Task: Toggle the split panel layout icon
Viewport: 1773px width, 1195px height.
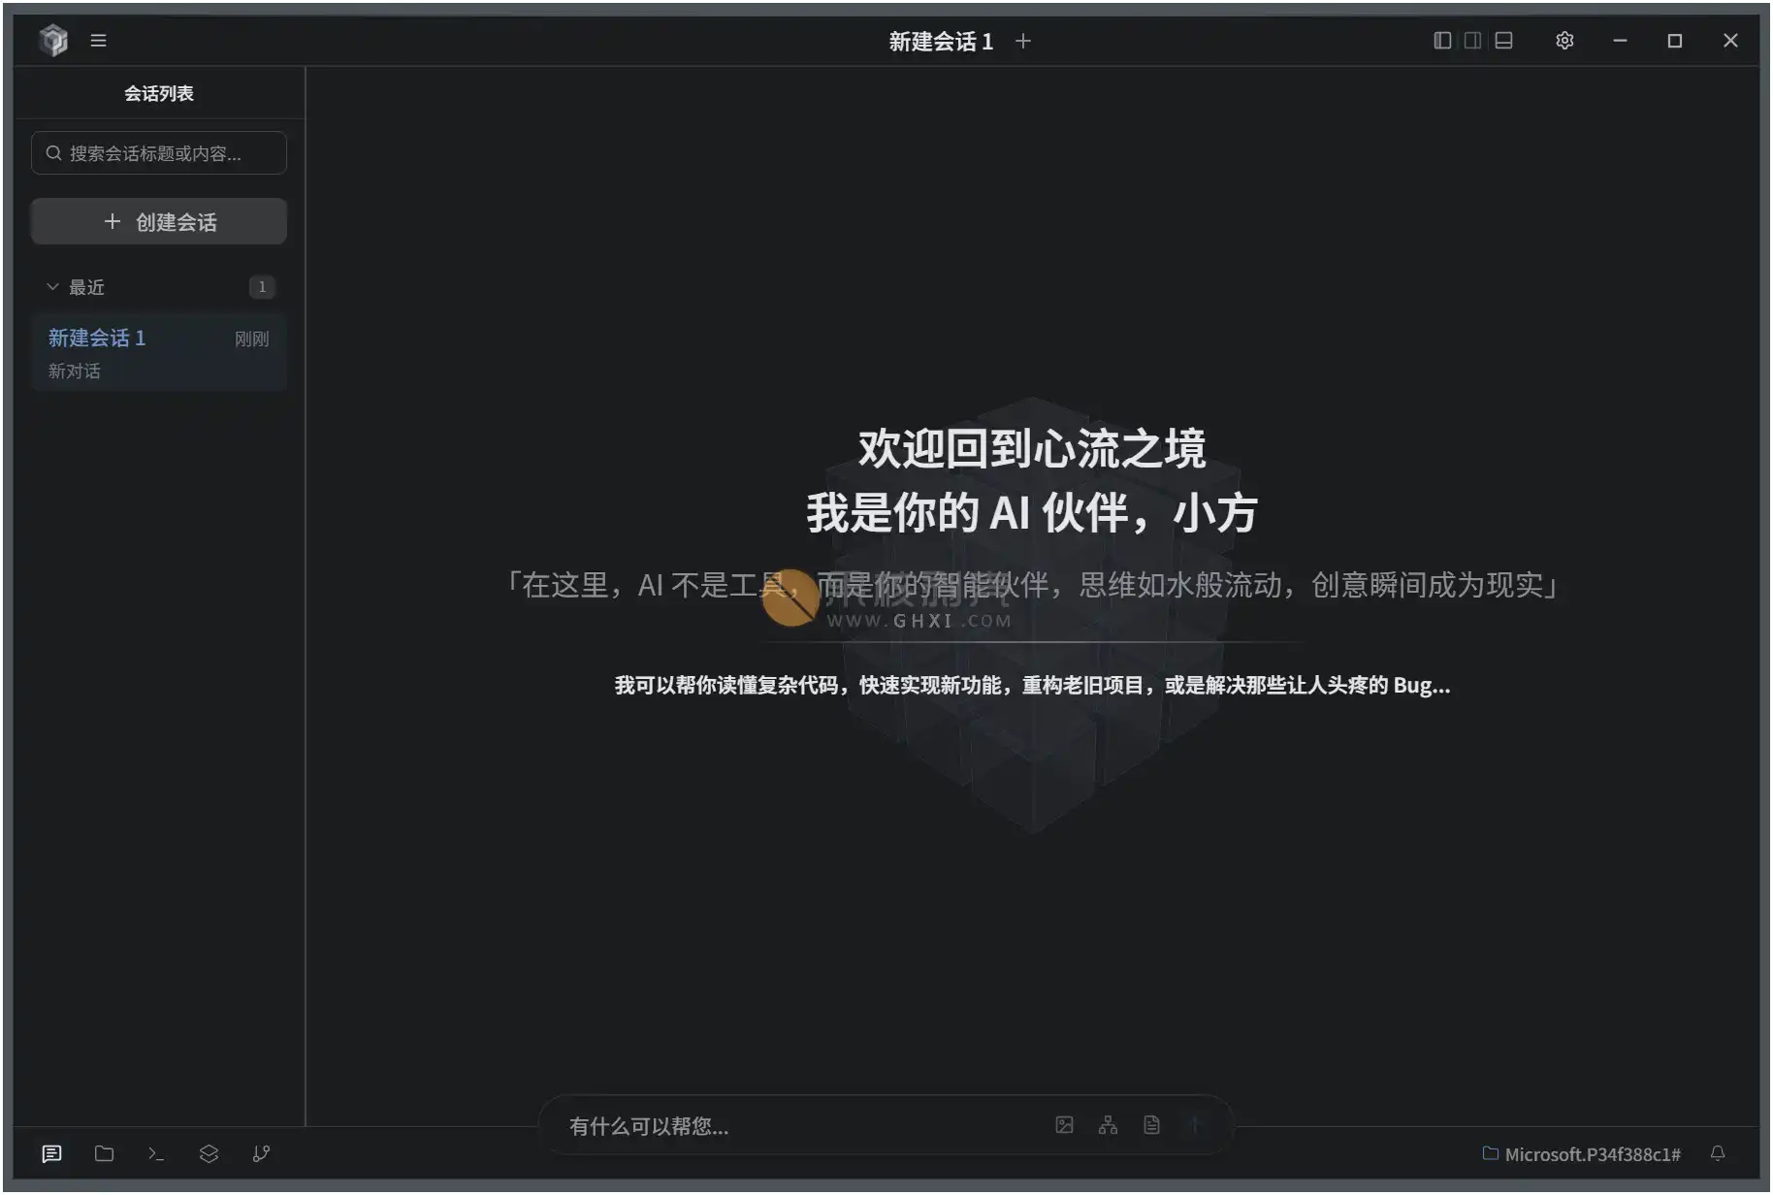Action: point(1473,40)
